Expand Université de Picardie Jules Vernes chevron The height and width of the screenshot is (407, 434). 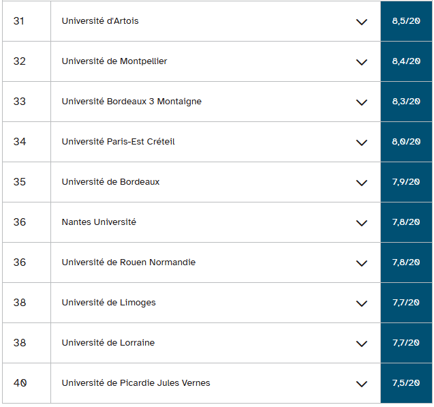tap(362, 384)
